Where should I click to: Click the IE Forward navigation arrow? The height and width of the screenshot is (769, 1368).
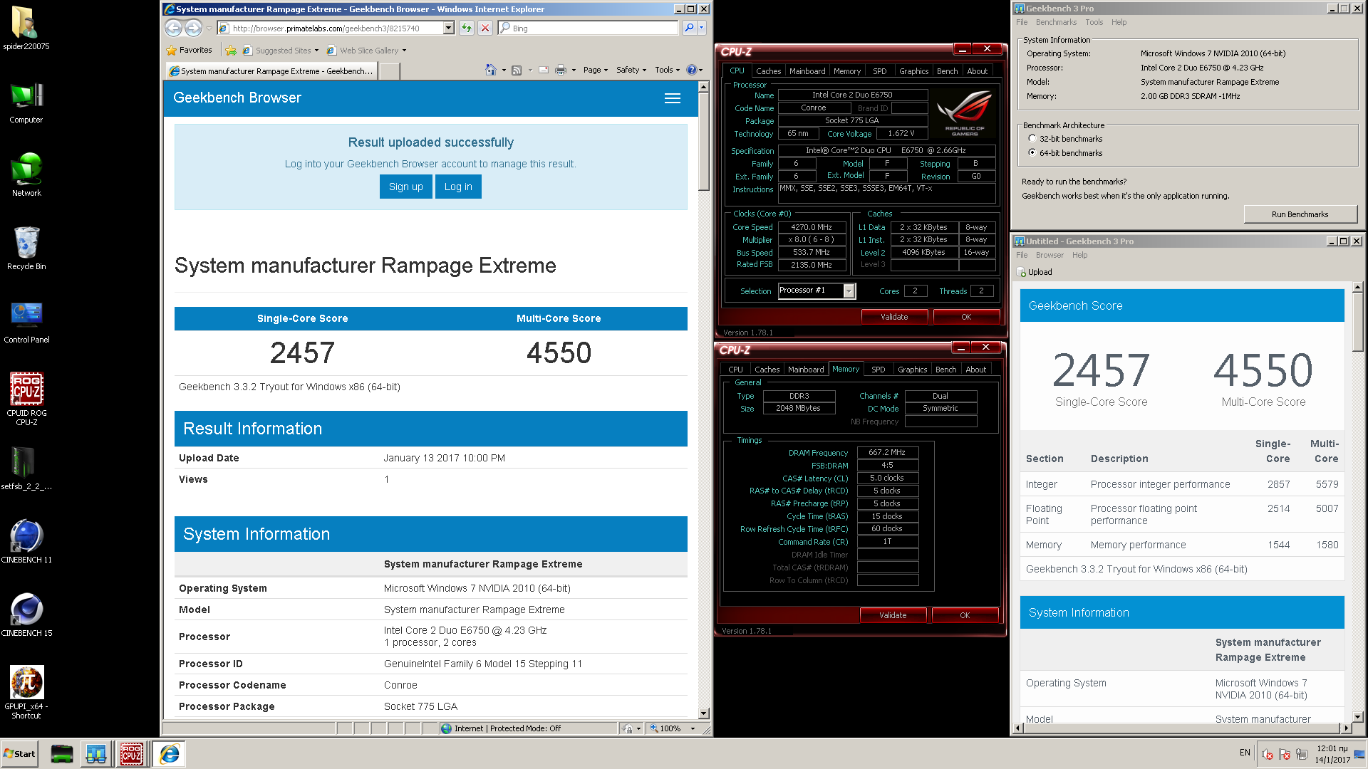pos(193,28)
